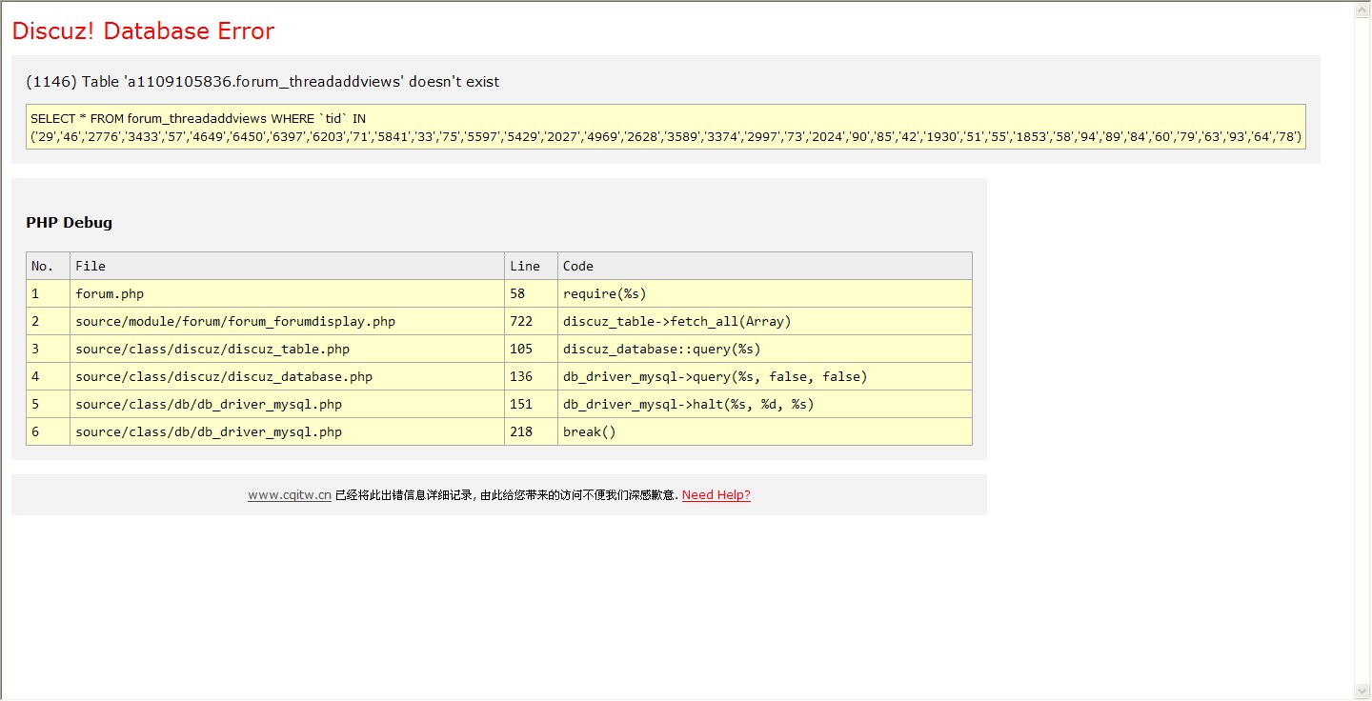
Task: Open the www.cqitw.cn link
Action: [290, 495]
